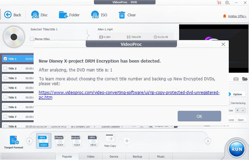Uncheck the Title 1 checkbox
This screenshot has height=160, width=249.
pos(5,59)
